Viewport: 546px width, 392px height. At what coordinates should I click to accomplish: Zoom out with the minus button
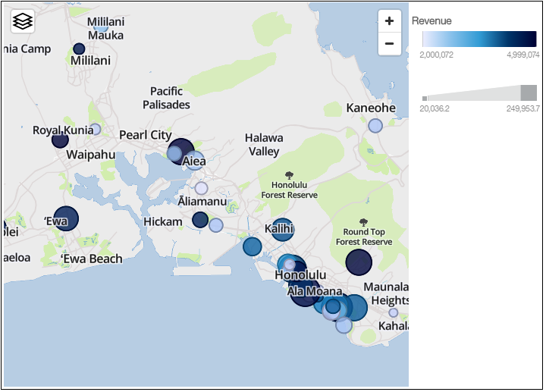tap(389, 43)
